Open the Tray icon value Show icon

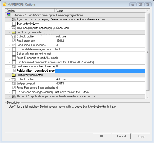point(100,28)
